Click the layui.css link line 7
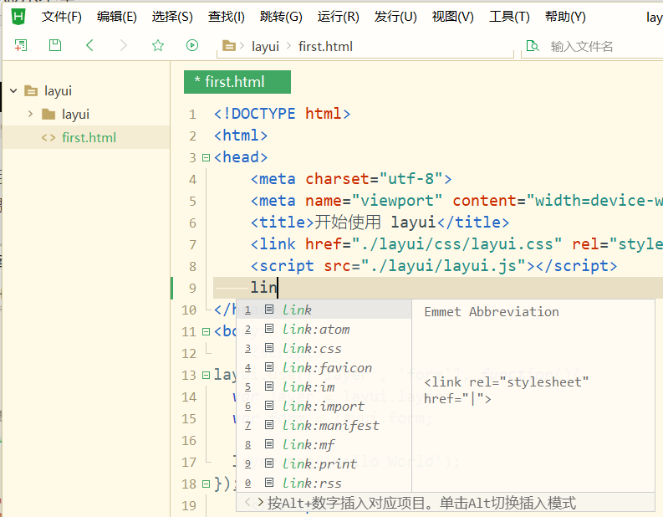Viewport: 663px width, 517px height. coord(456,244)
